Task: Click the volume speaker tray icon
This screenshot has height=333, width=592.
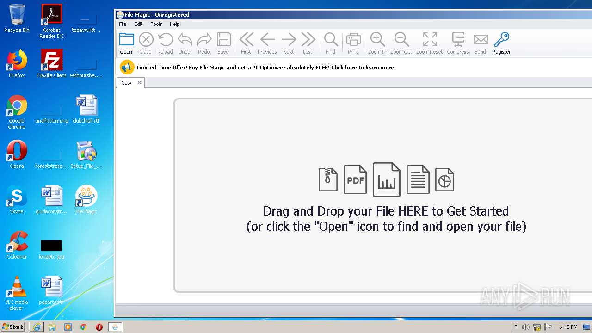Action: [x=526, y=327]
